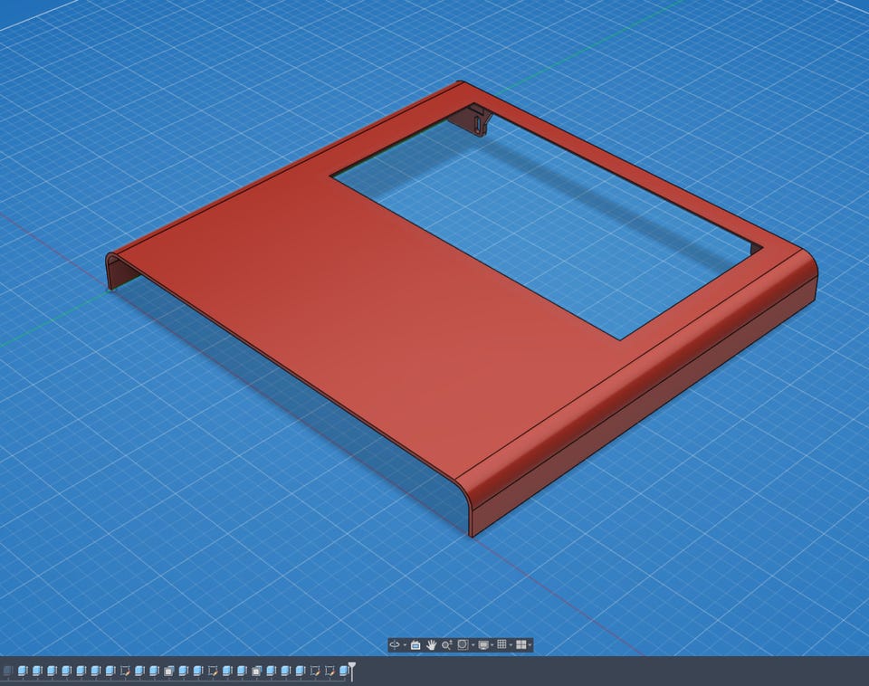This screenshot has width=869, height=686.
Task: Activate the Look At tool
Action: pos(415,645)
